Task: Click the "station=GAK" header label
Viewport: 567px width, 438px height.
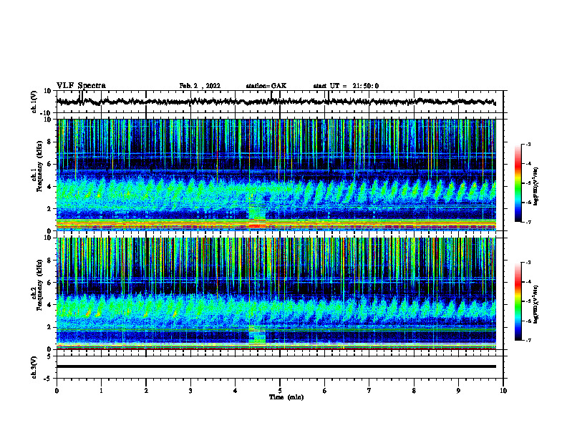Action: point(266,86)
